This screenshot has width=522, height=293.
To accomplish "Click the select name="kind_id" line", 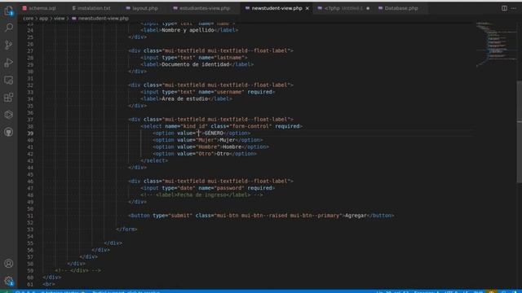I will pyautogui.click(x=221, y=126).
